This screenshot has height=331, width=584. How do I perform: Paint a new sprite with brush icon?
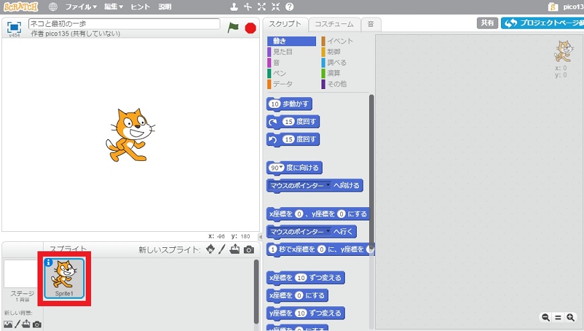pos(222,249)
